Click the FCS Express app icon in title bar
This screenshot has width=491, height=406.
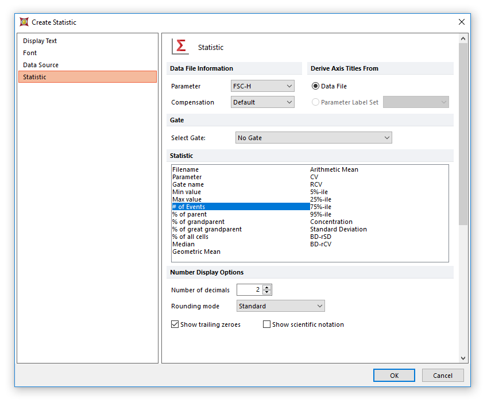tap(24, 22)
